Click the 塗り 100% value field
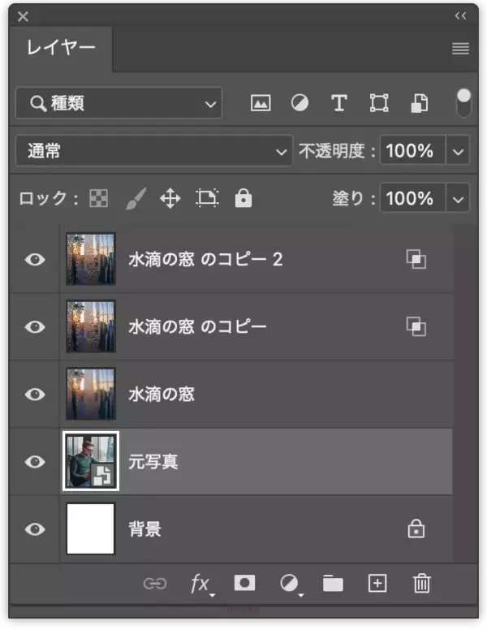This screenshot has width=487, height=630. pos(412,198)
